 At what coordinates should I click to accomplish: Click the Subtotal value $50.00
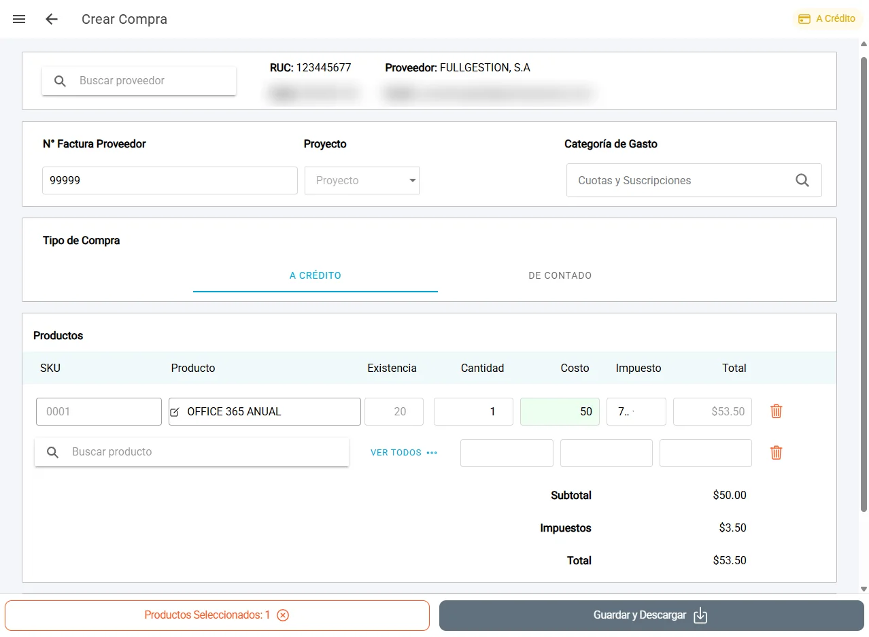coord(730,496)
